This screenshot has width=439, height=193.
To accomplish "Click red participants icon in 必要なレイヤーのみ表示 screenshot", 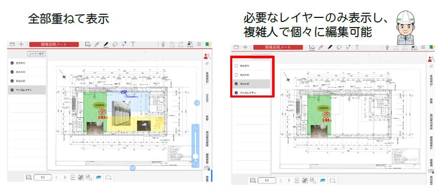I will 431,59.
